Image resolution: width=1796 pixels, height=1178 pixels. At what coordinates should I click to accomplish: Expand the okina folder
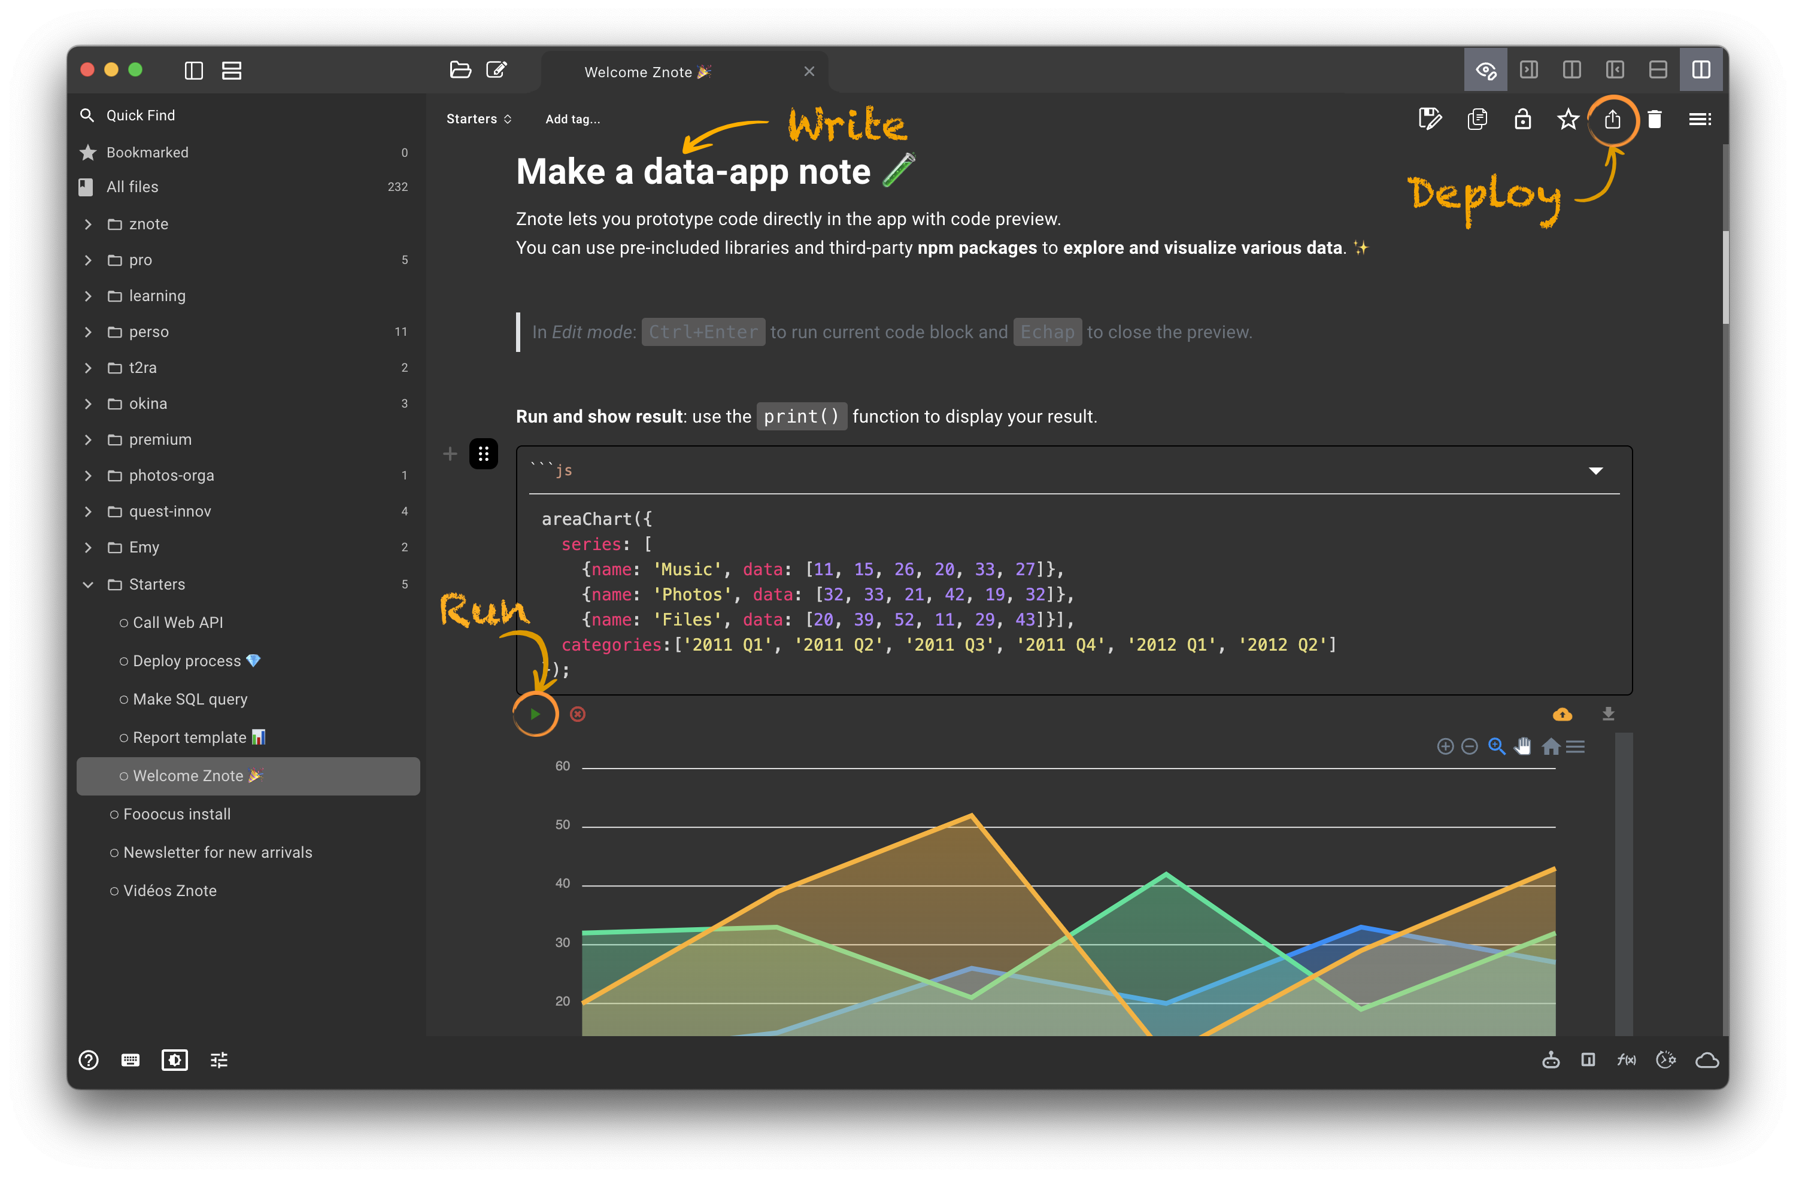pyautogui.click(x=88, y=403)
